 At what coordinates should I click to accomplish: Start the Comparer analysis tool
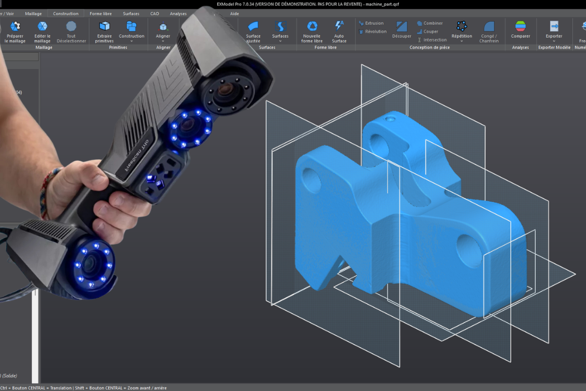pyautogui.click(x=520, y=30)
